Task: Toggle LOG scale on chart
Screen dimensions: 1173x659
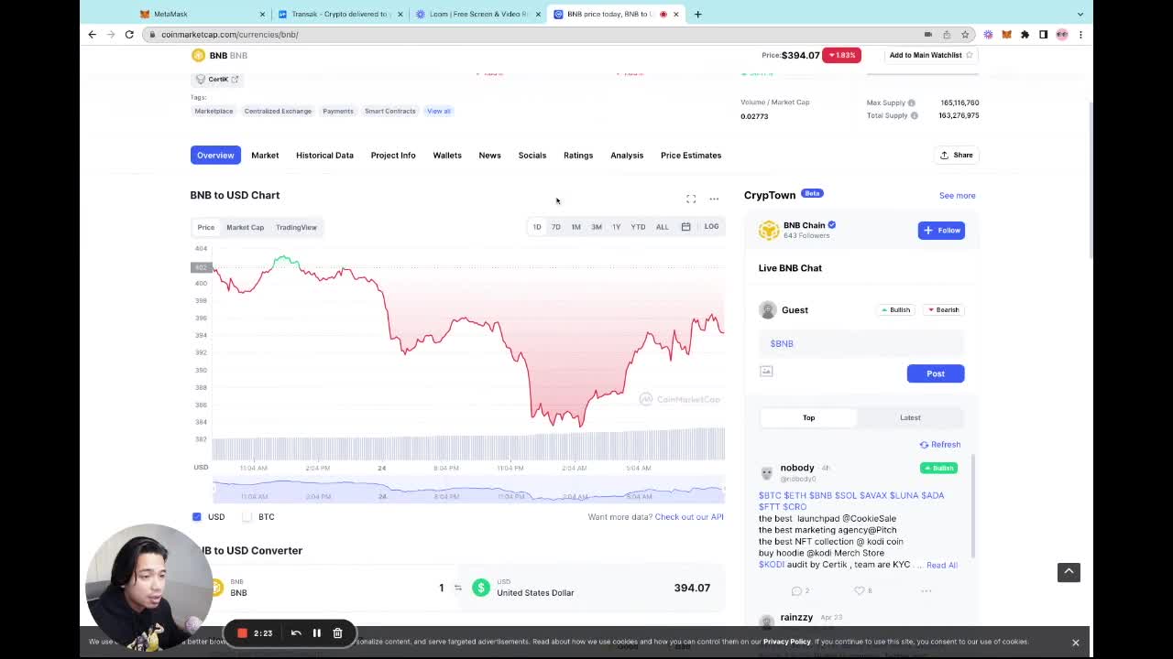Action: point(711,226)
